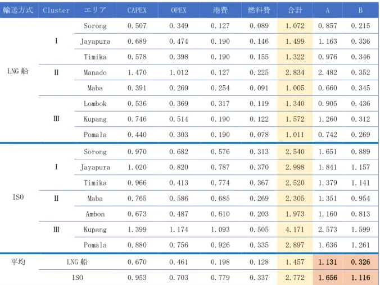Click the ISO transport method label

18,197
